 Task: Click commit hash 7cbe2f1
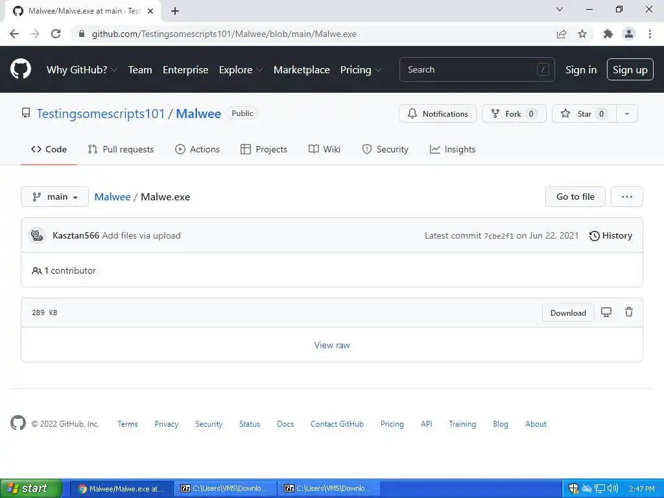(499, 236)
